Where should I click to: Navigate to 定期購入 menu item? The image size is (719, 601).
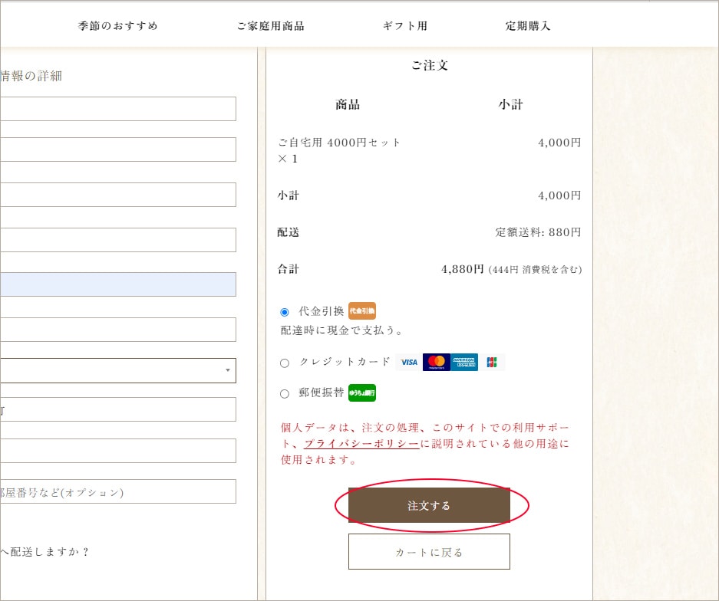coord(527,26)
